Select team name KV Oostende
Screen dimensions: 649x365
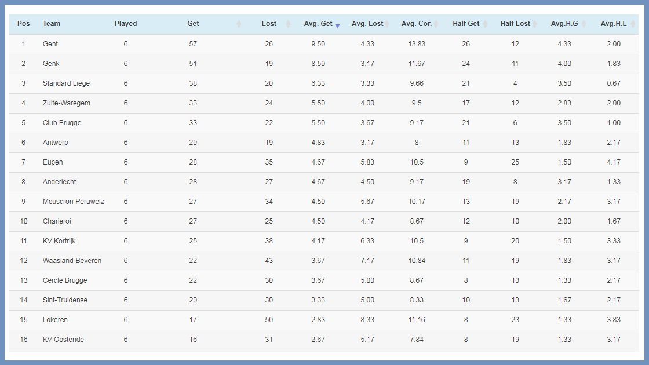click(63, 340)
